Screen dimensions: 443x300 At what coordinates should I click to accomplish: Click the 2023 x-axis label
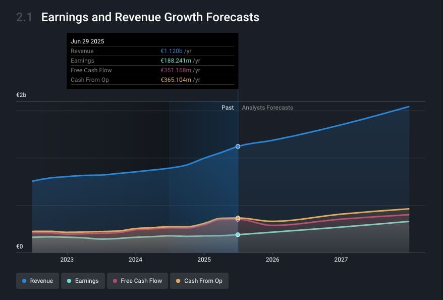[x=67, y=260]
